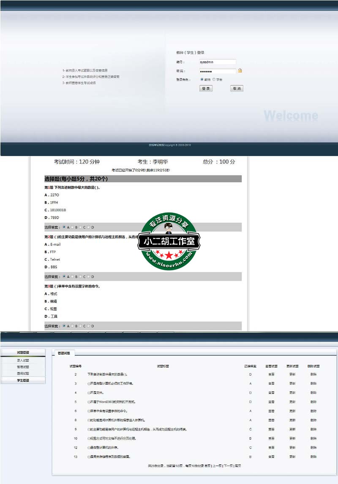Click the 编号 username input field
338x484 pixels.
218,62
